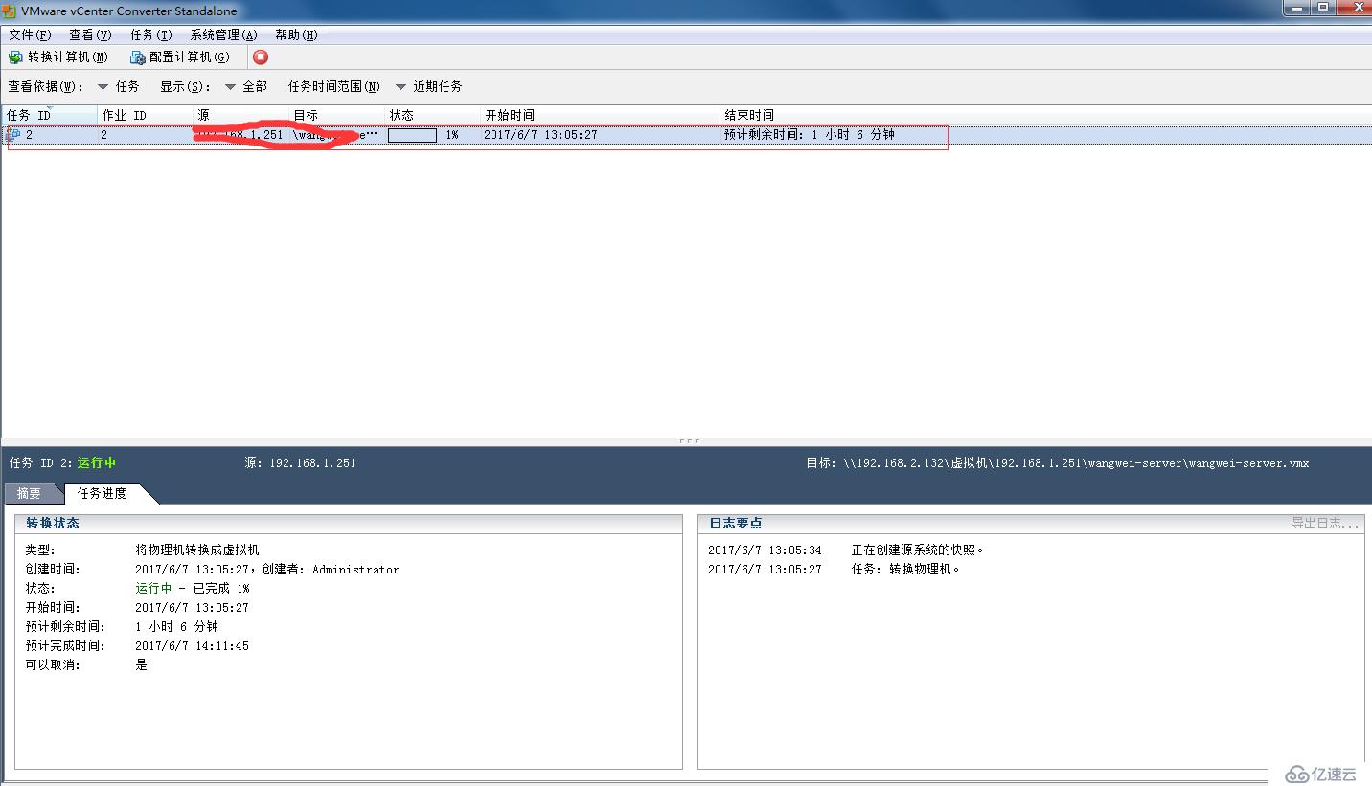Click the log entry 任务: 转换物理机。

[905, 569]
